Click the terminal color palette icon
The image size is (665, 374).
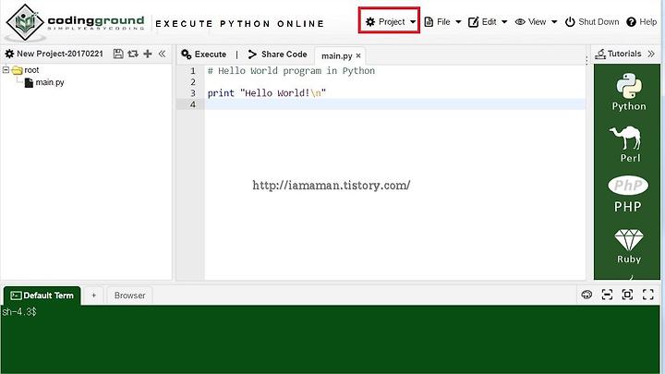pyautogui.click(x=587, y=295)
